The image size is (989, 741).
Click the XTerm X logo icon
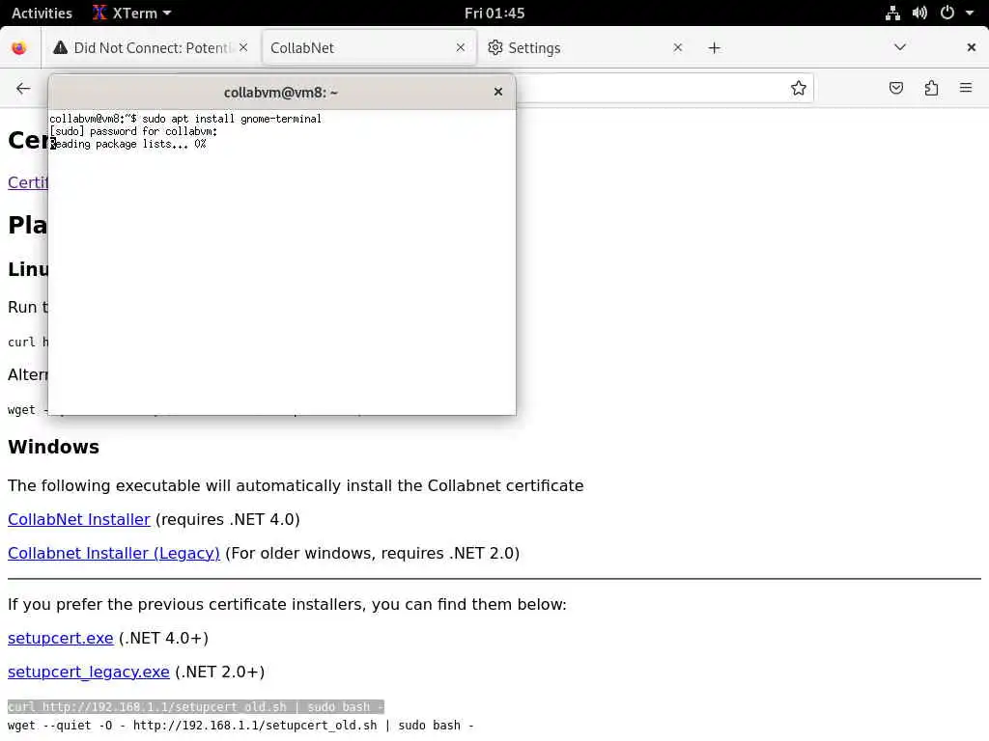[x=99, y=13]
